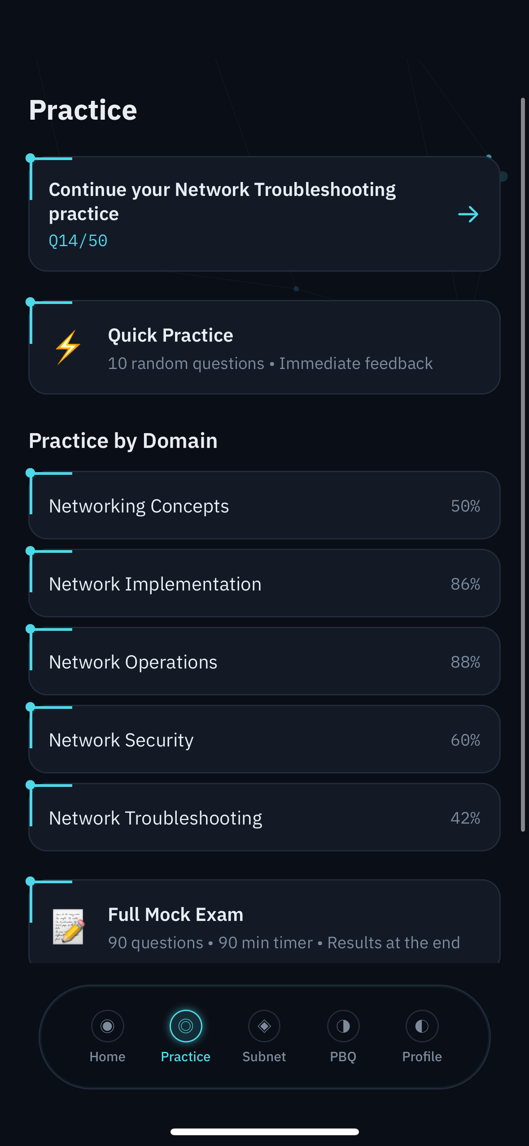The height and width of the screenshot is (1146, 529).
Task: Tap the 42% Network Troubleshooting score
Action: click(465, 818)
